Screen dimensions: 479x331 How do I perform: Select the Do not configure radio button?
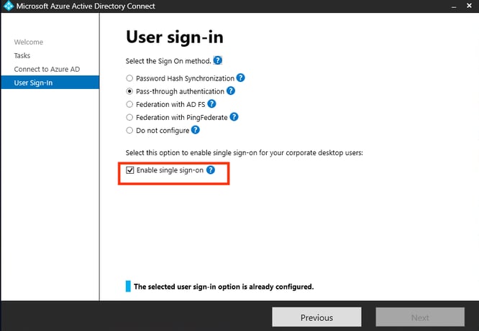point(129,131)
